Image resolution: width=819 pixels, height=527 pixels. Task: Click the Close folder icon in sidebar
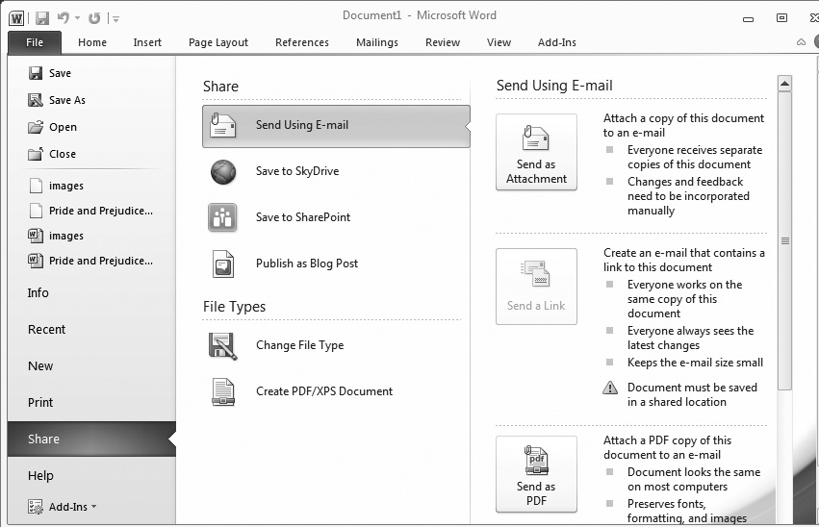tap(36, 154)
